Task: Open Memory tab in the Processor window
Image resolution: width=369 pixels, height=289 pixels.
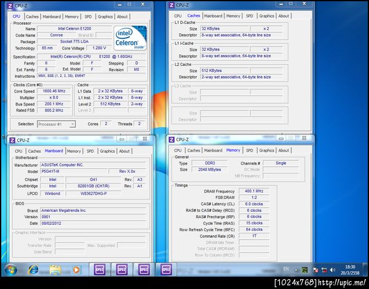Action: point(72,17)
